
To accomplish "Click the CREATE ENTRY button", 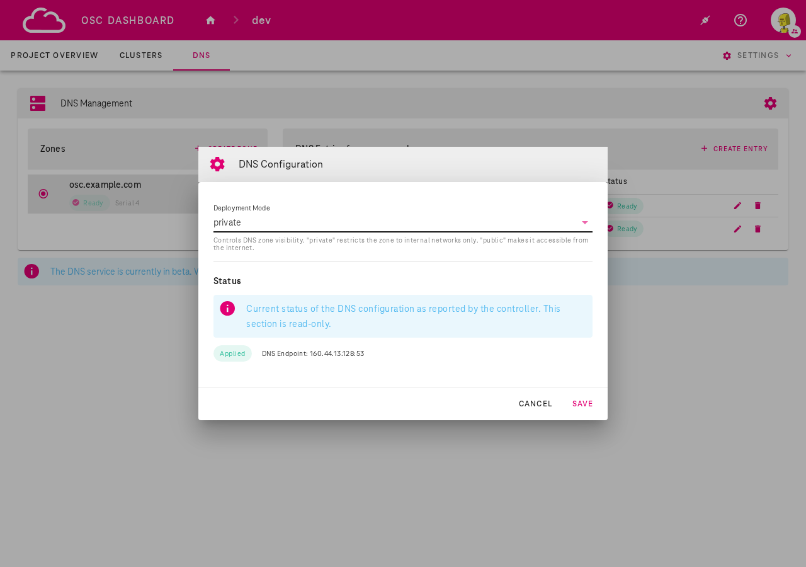I will pyautogui.click(x=734, y=149).
